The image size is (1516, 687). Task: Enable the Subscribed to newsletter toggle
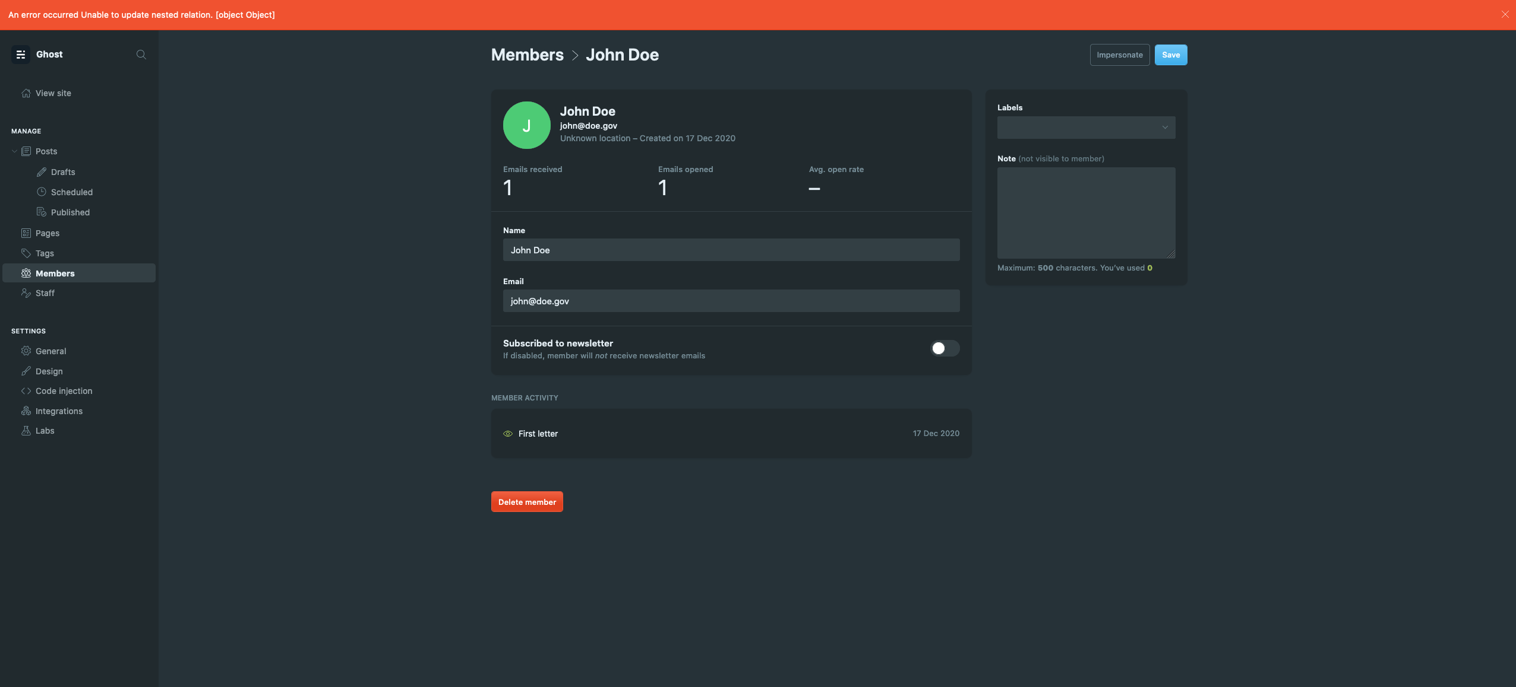[943, 349]
